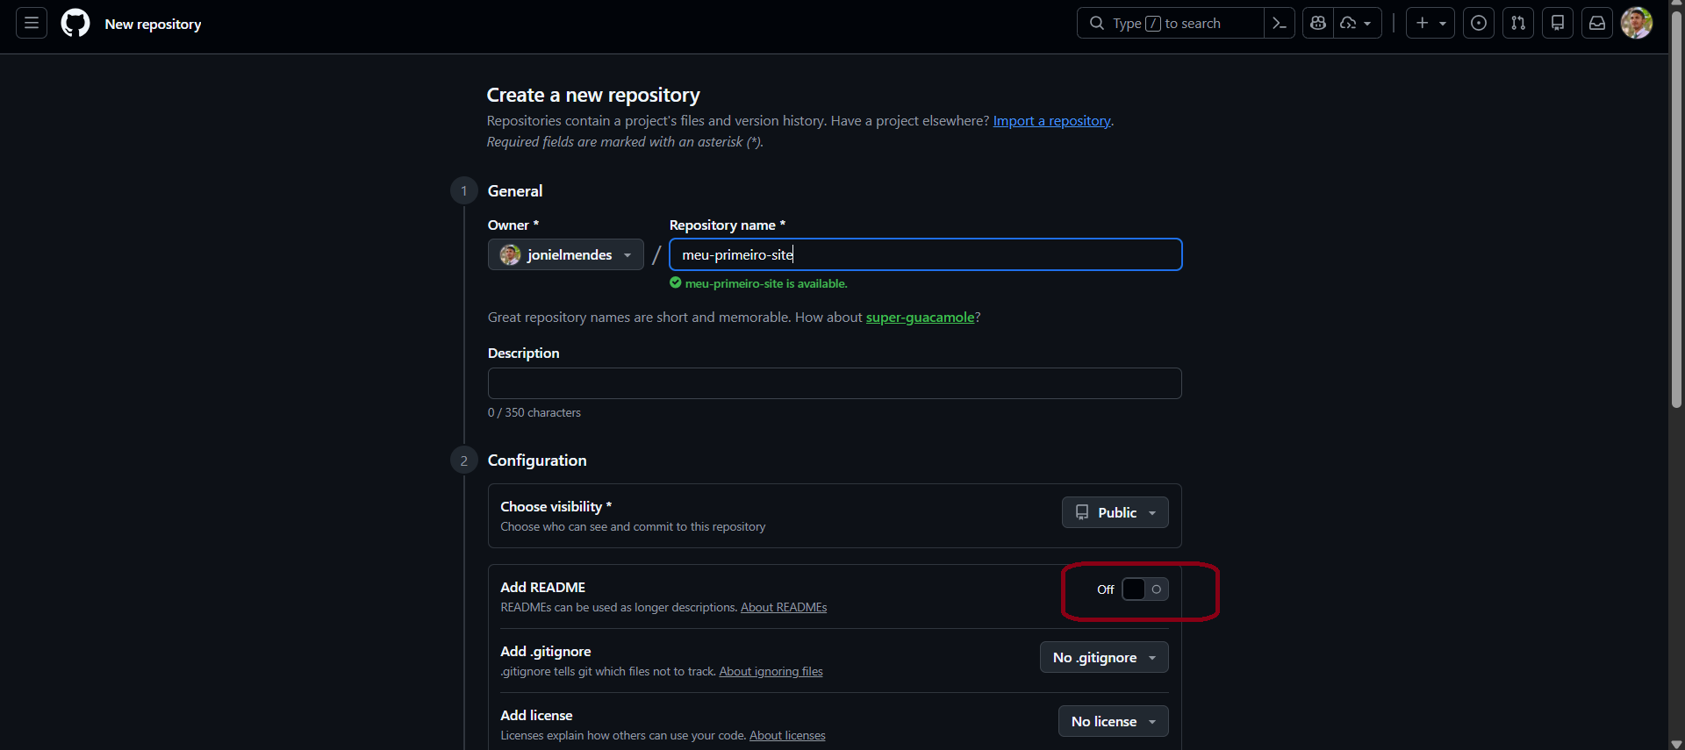The width and height of the screenshot is (1685, 750).
Task: Click the Repository name input field
Action: 926,254
